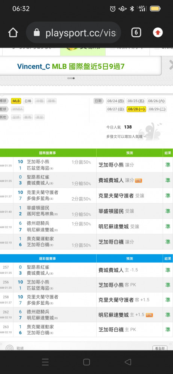Select the highlighted 08/28 (一) date
The height and width of the screenshot is (374, 173).
click(136, 109)
